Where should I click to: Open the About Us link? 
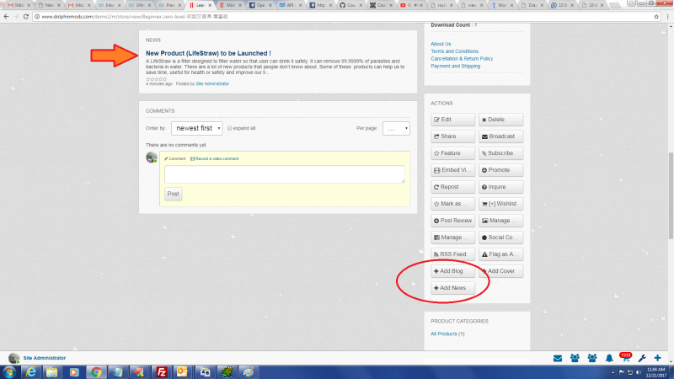[x=441, y=44]
